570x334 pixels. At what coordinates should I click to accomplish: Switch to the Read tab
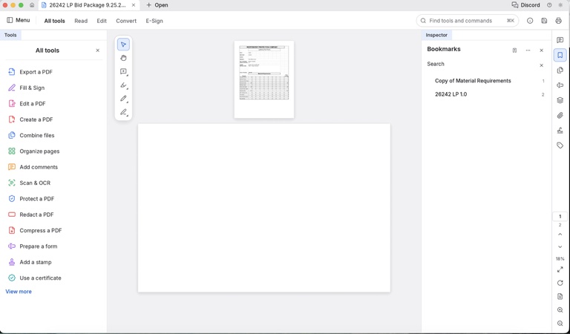coord(81,21)
